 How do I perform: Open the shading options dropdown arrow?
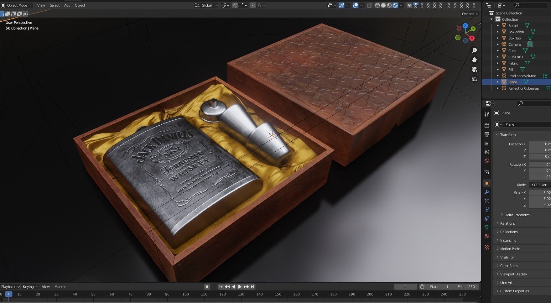pyautogui.click(x=401, y=5)
